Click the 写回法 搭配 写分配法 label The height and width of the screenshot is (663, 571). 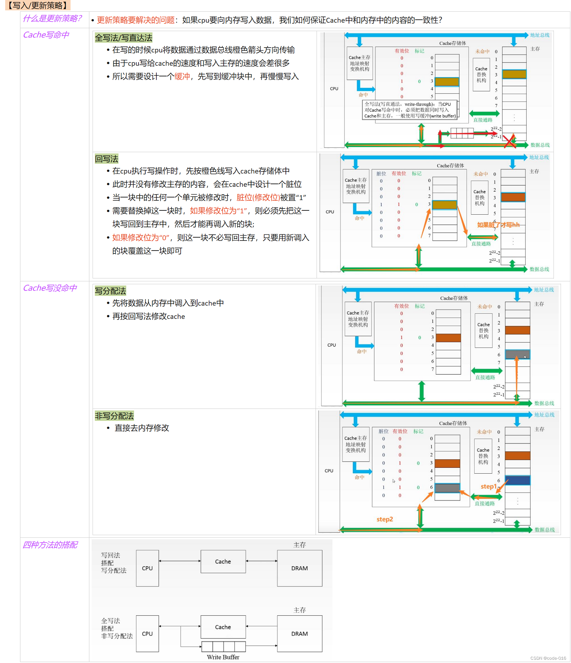pyautogui.click(x=113, y=563)
